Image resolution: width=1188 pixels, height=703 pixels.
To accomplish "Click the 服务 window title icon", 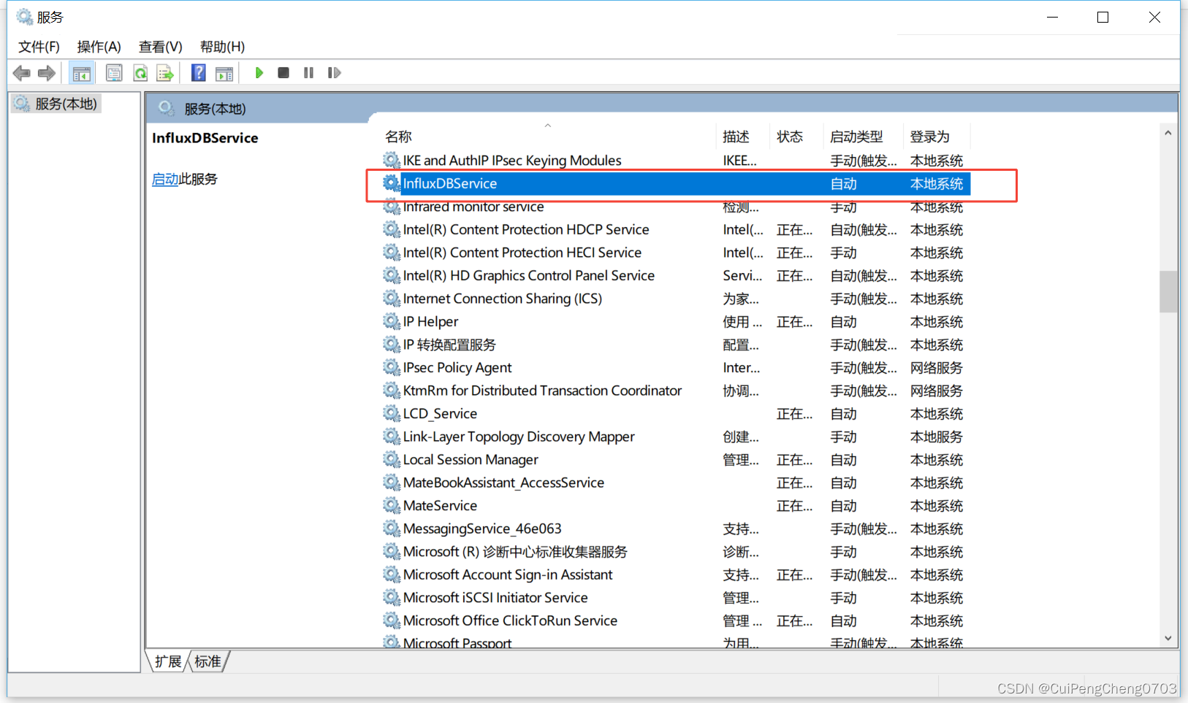I will (x=25, y=16).
